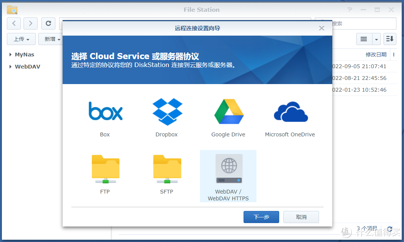Screen dimensions: 404x242
Task: Click the 取消 button
Action: point(301,217)
